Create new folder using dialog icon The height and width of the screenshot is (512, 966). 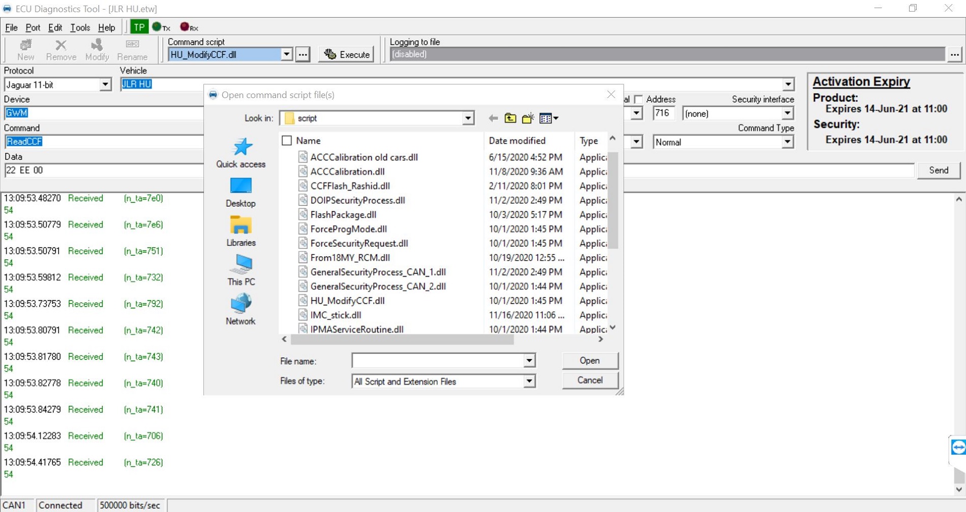click(528, 118)
